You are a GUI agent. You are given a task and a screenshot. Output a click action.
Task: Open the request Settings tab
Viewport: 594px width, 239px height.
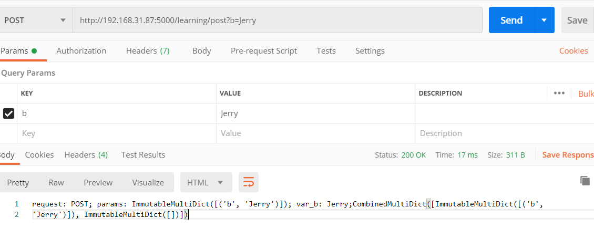point(370,51)
